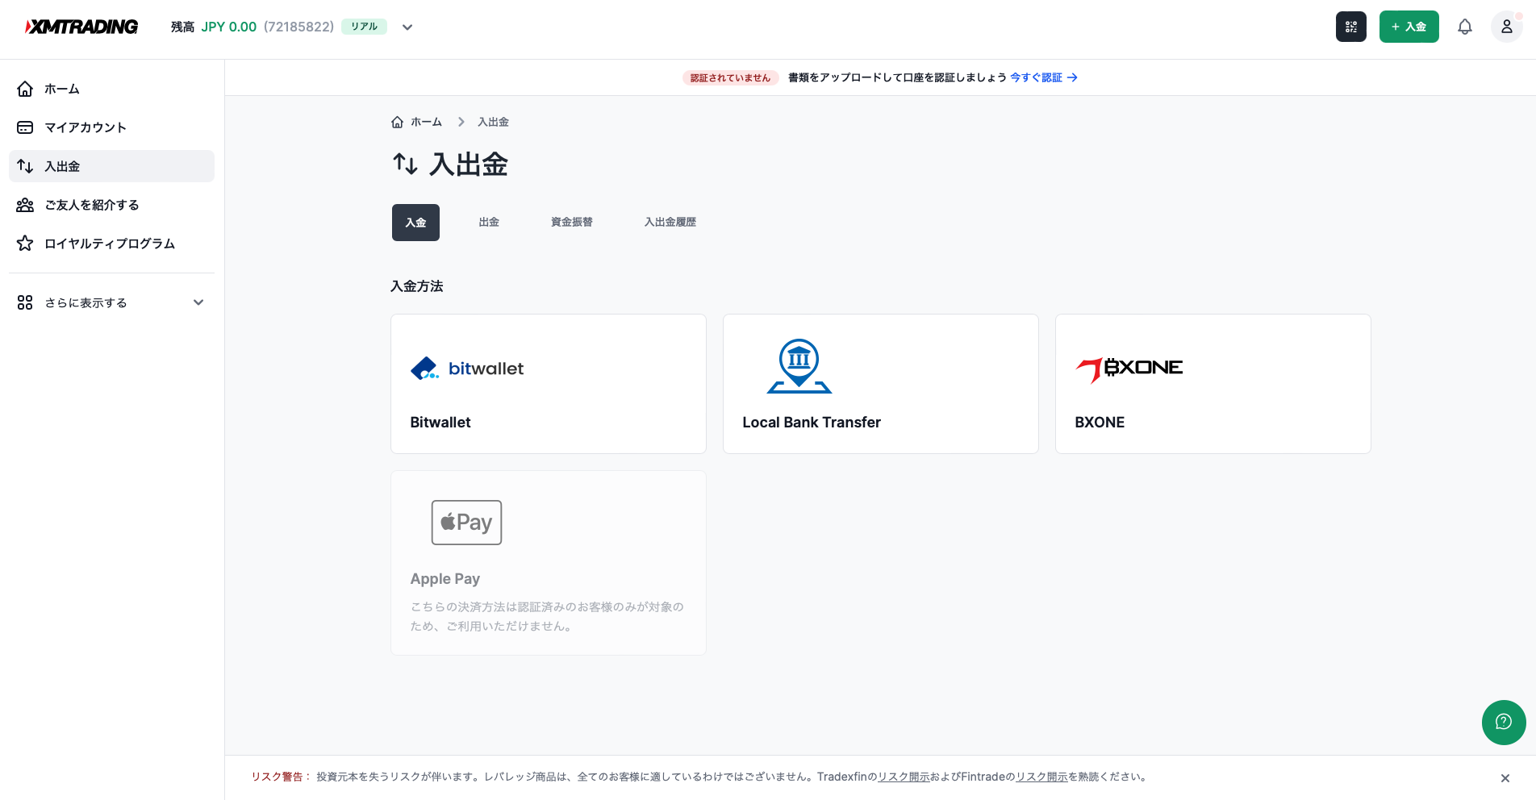The height and width of the screenshot is (800, 1536).
Task: Click the 認証されていません badge
Action: point(730,77)
